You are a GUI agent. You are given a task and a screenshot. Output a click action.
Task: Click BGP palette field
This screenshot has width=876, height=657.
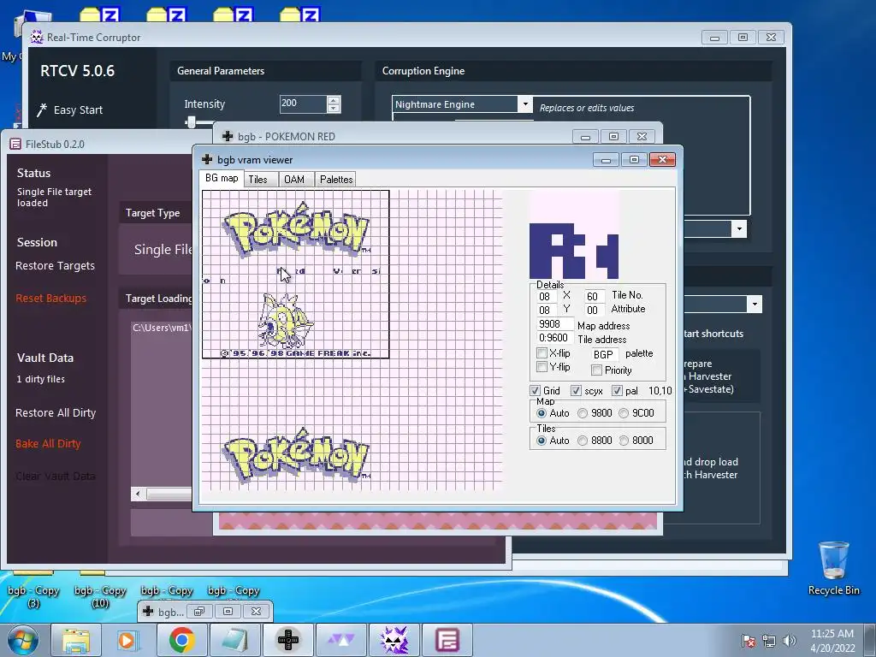(x=603, y=354)
